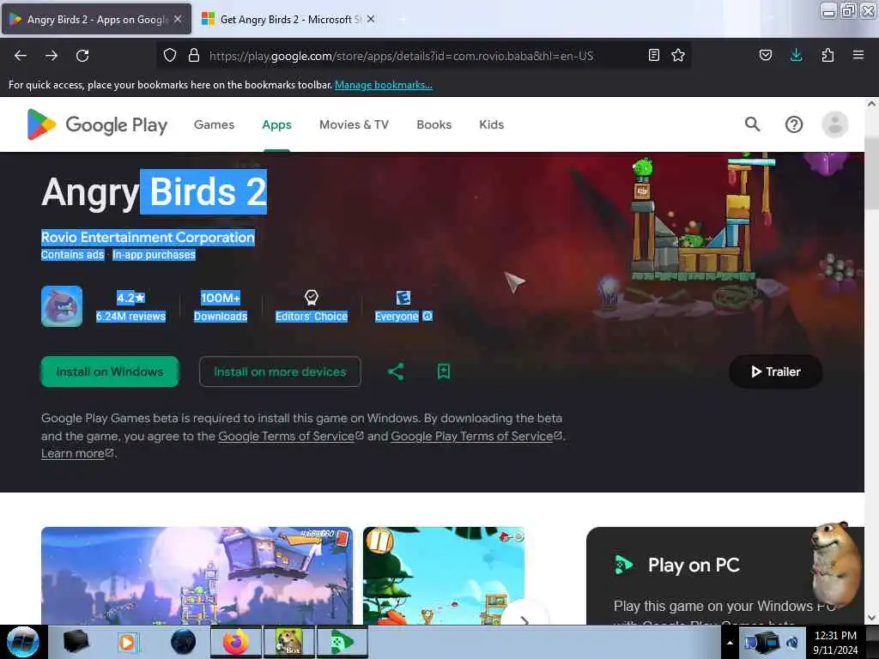Open the Apps section
The image size is (879, 659).
click(x=277, y=124)
